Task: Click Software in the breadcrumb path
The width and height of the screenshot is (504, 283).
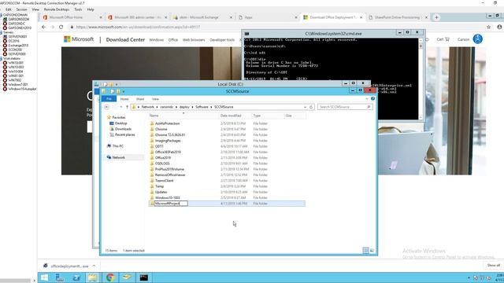Action: point(202,107)
